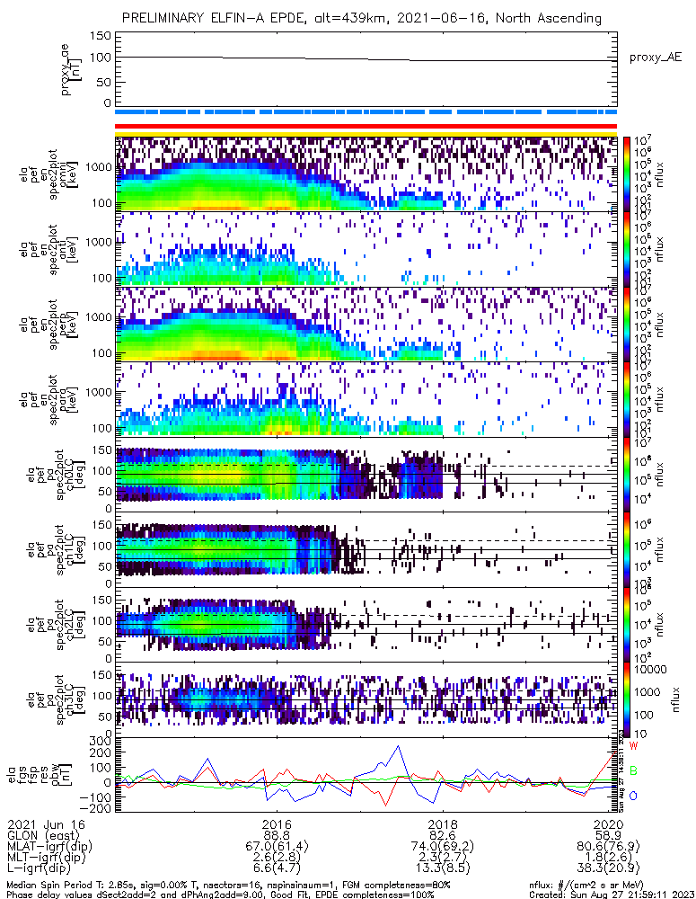Screen dimensions: 696x899
Task: Click the 2018 time axis tick label
Action: point(443,823)
